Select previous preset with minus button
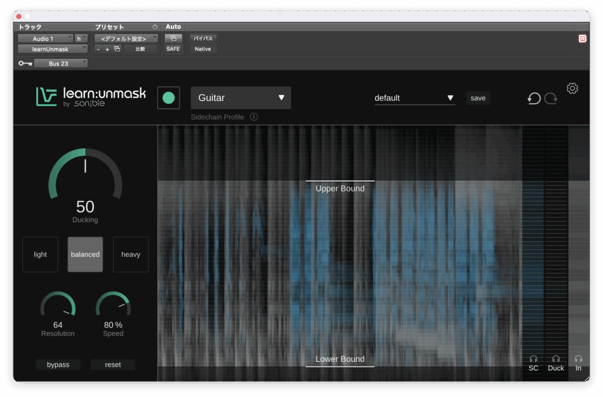The width and height of the screenshot is (603, 397). click(98, 49)
